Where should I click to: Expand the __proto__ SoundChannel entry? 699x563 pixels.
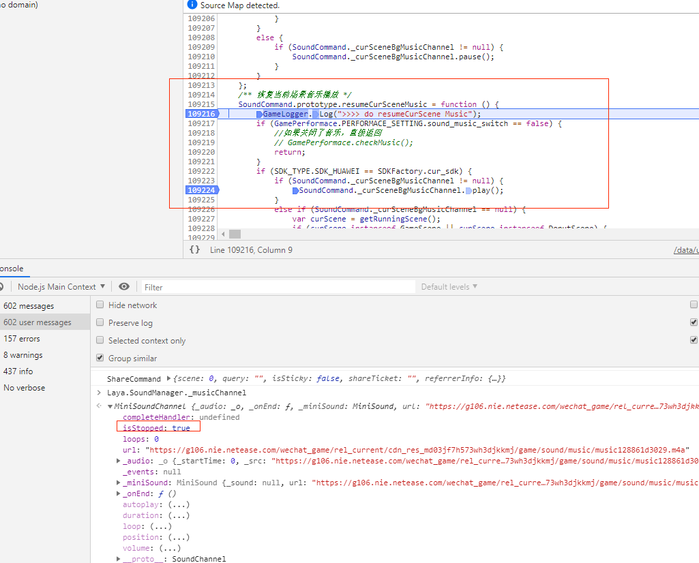pyautogui.click(x=117, y=558)
